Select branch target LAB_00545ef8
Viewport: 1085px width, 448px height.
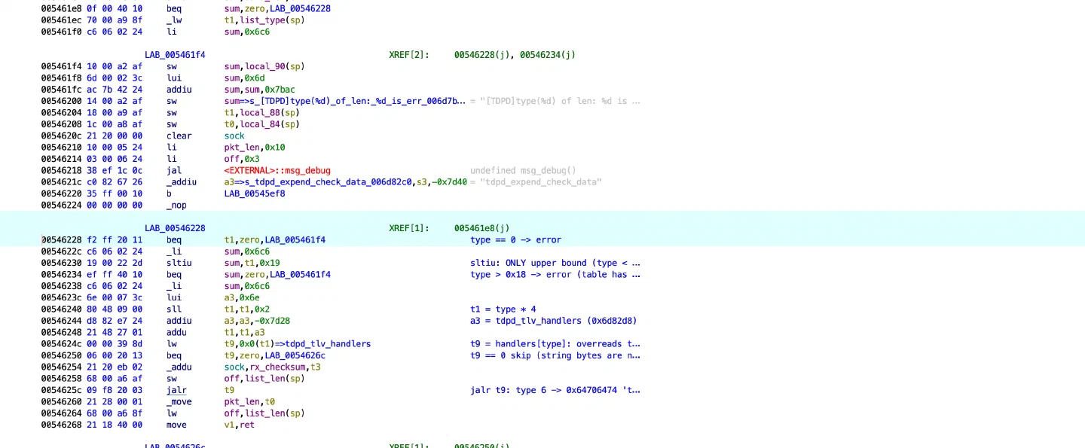[255, 194]
